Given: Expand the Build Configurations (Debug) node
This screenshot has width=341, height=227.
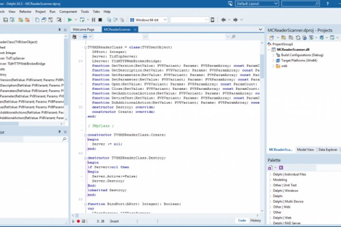Looking at the screenshot, I should point(273,55).
